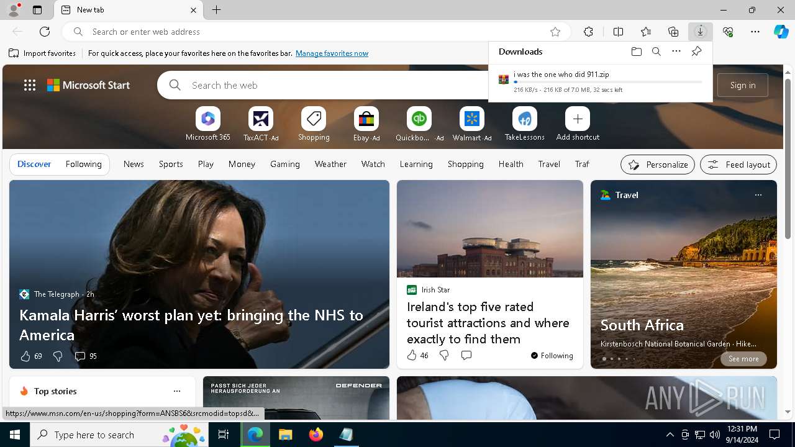795x447 pixels.
Task: Open Settings and more ellipsis menu
Action: 755,32
